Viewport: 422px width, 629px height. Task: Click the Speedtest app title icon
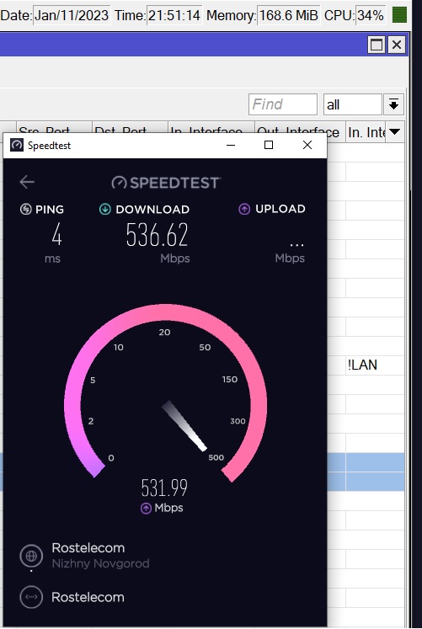point(17,145)
